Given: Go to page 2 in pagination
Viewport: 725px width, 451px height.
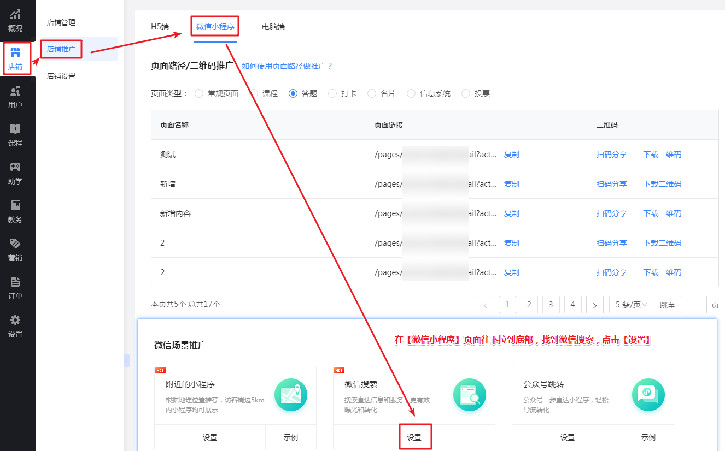Looking at the screenshot, I should [x=529, y=305].
